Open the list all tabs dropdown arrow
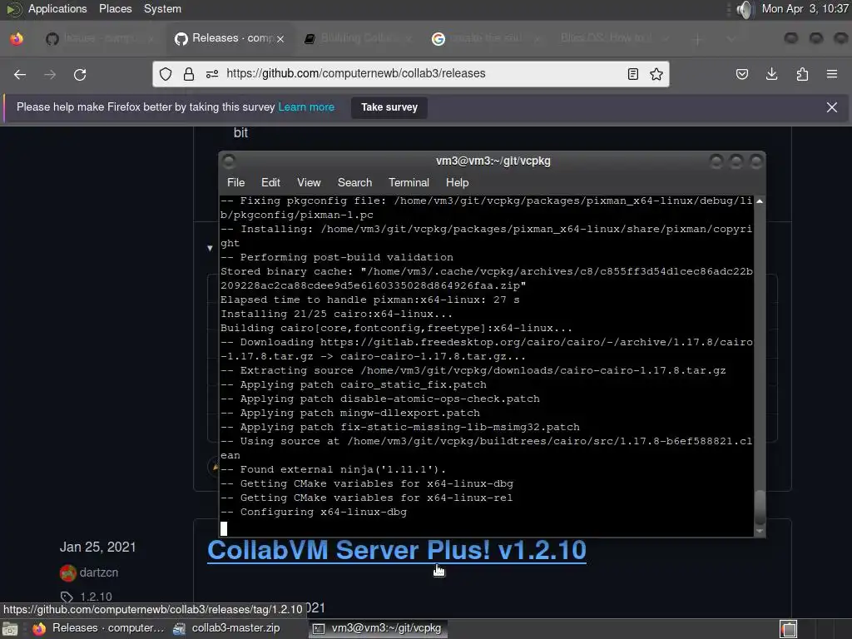This screenshot has height=639, width=852. [731, 39]
